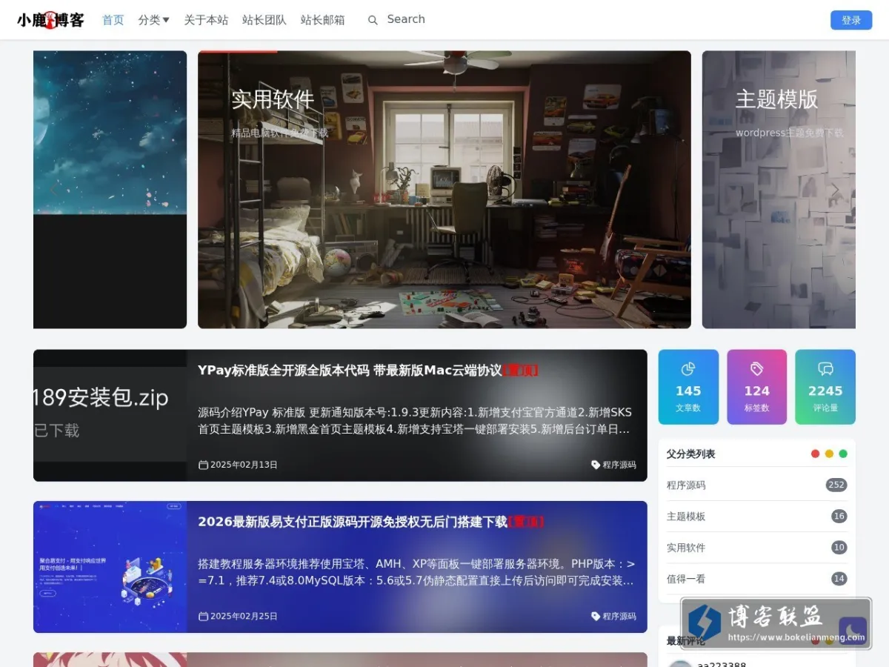This screenshot has height=667, width=889.
Task: Click date 2025年02月13日
Action: (x=244, y=465)
